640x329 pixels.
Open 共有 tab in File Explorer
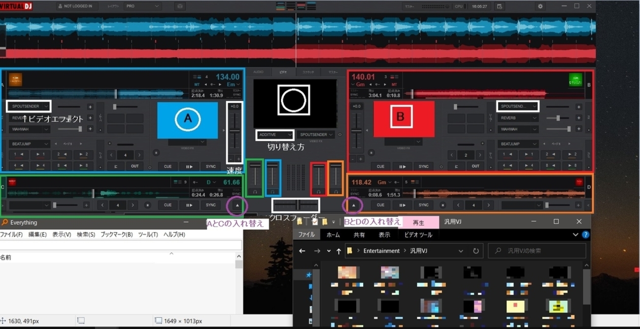pyautogui.click(x=359, y=235)
